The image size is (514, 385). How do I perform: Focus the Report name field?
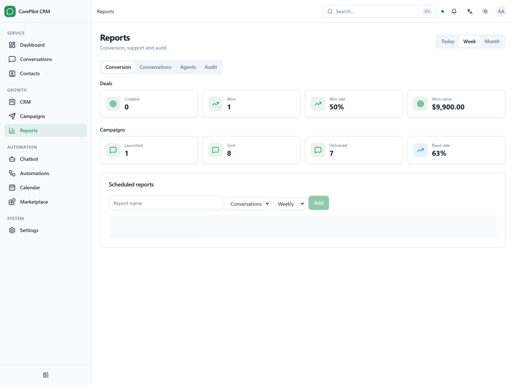(166, 203)
